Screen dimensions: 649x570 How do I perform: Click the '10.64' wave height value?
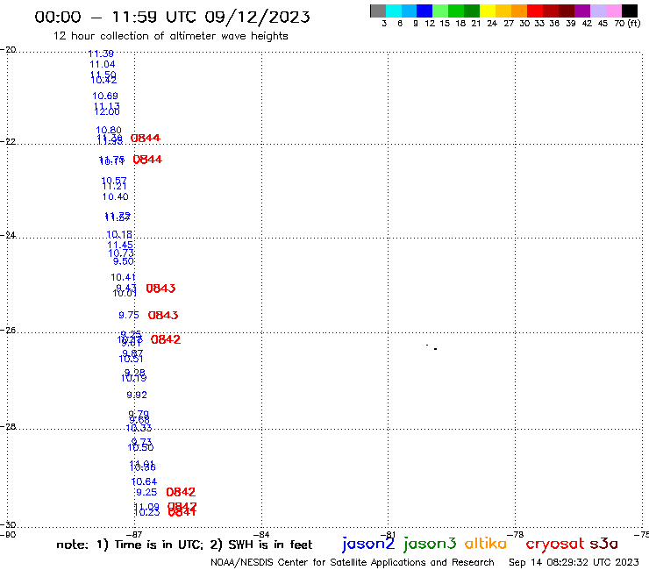(x=144, y=481)
